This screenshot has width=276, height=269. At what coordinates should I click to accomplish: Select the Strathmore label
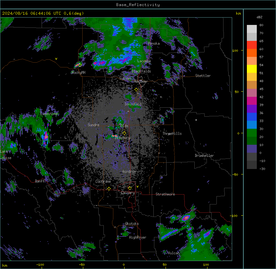(165, 194)
